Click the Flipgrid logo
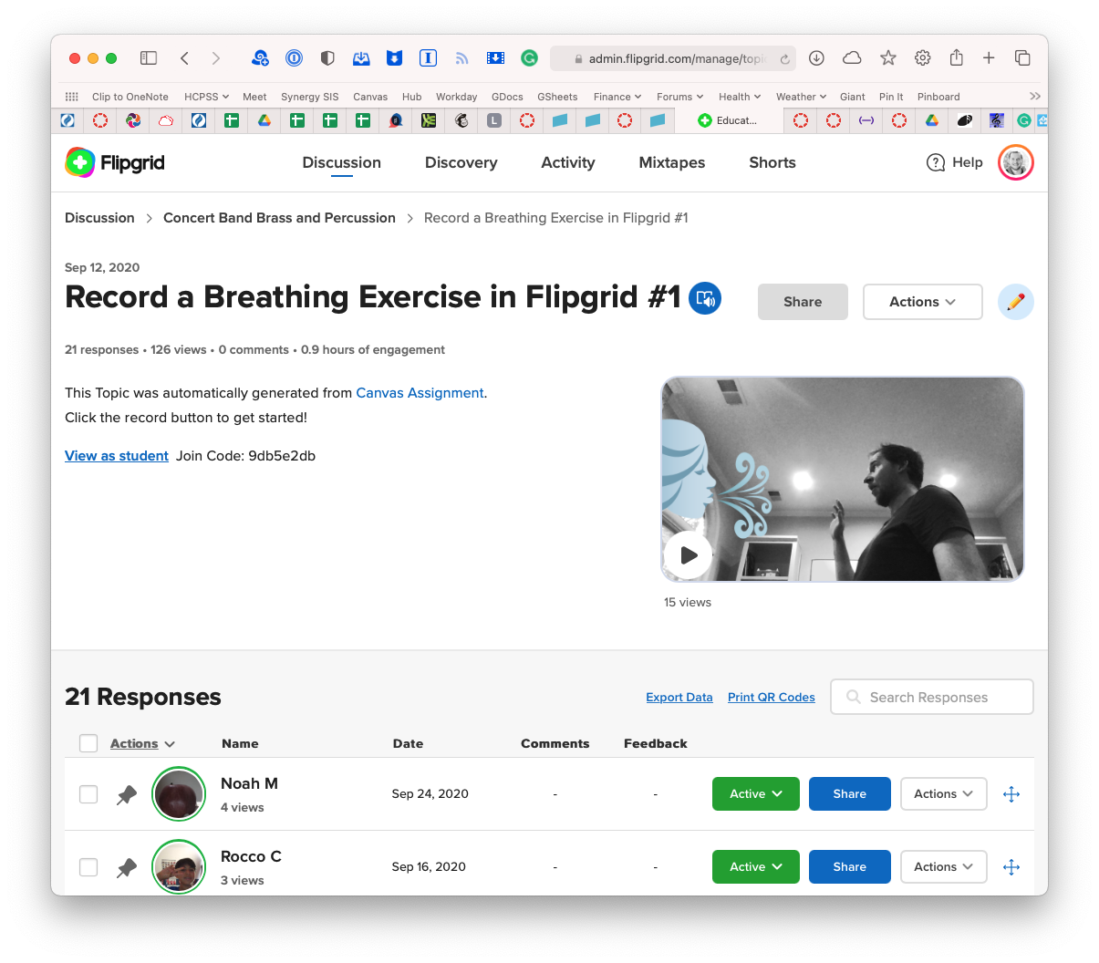This screenshot has width=1099, height=963. [113, 162]
